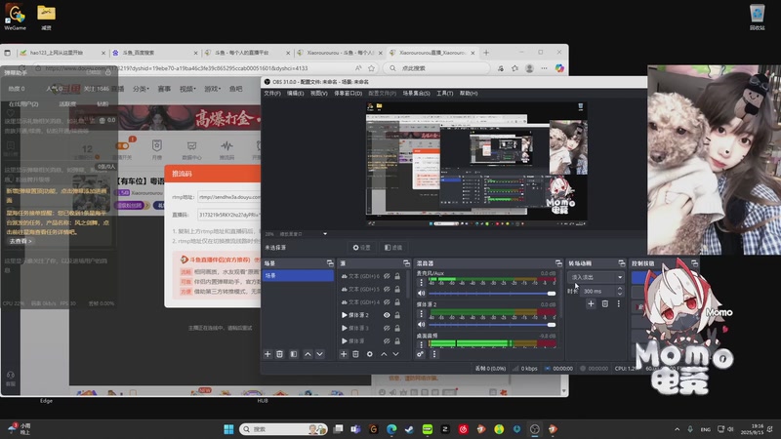Open advanced audio properties gears icon in mixer

pos(421,354)
